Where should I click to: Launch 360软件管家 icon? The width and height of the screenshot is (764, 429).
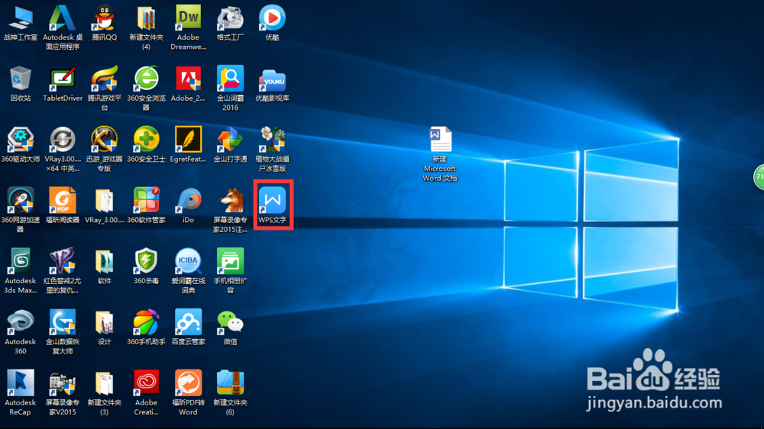point(146,201)
